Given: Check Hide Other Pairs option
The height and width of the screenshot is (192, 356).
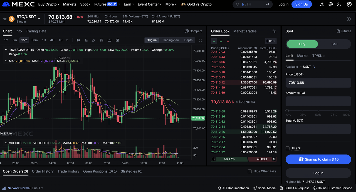Looking at the screenshot, I should pos(250,171).
